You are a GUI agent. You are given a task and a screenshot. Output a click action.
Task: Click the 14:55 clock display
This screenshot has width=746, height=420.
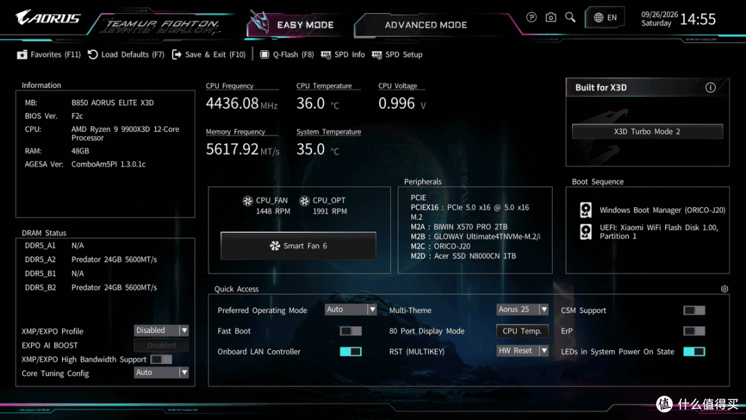point(698,19)
